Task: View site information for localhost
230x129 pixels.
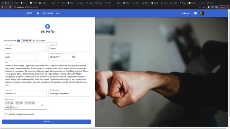Action: point(15,7)
